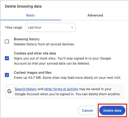
Task: Click the Time range label
Action: click(x=14, y=28)
